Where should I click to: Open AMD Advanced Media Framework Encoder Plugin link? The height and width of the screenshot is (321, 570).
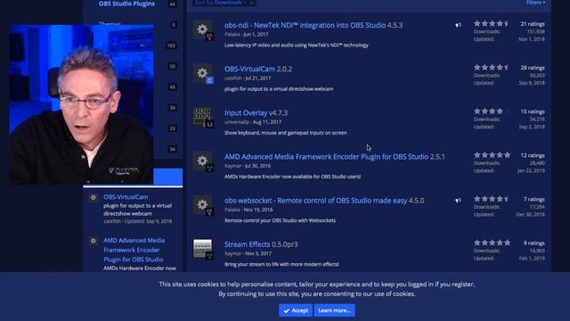click(326, 157)
